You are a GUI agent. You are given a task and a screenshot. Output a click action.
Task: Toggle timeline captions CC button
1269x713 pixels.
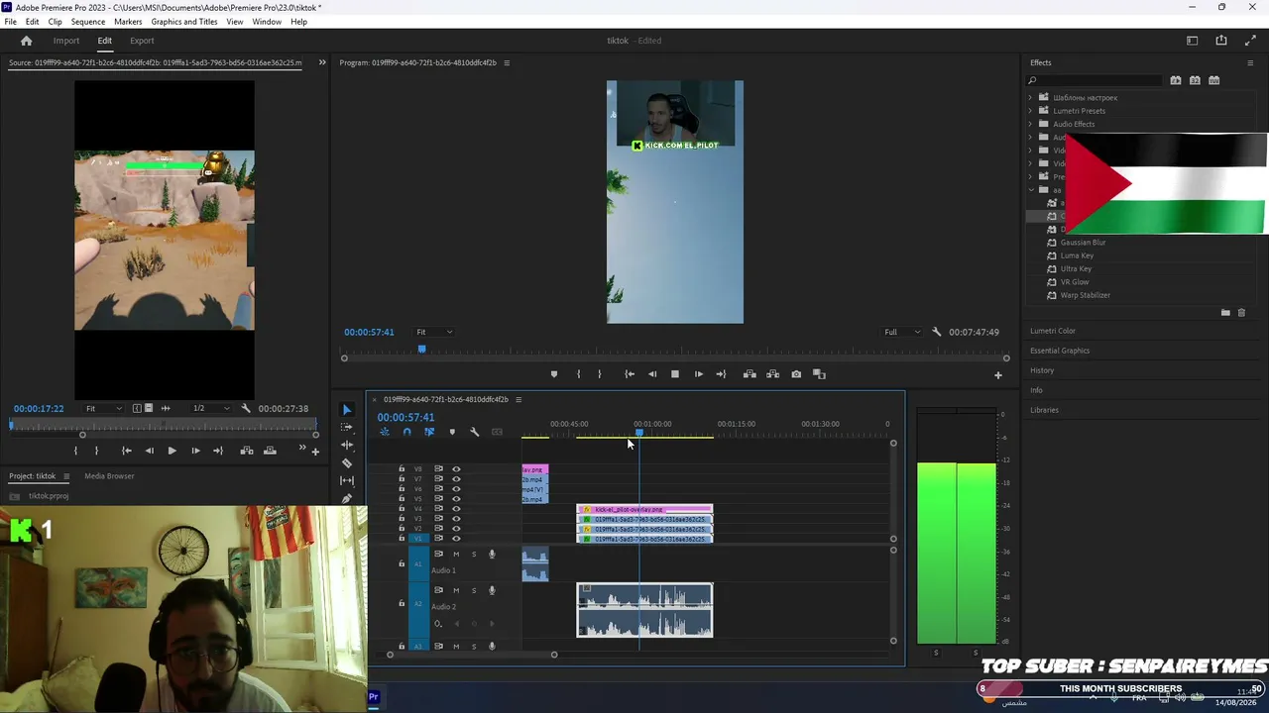point(498,432)
